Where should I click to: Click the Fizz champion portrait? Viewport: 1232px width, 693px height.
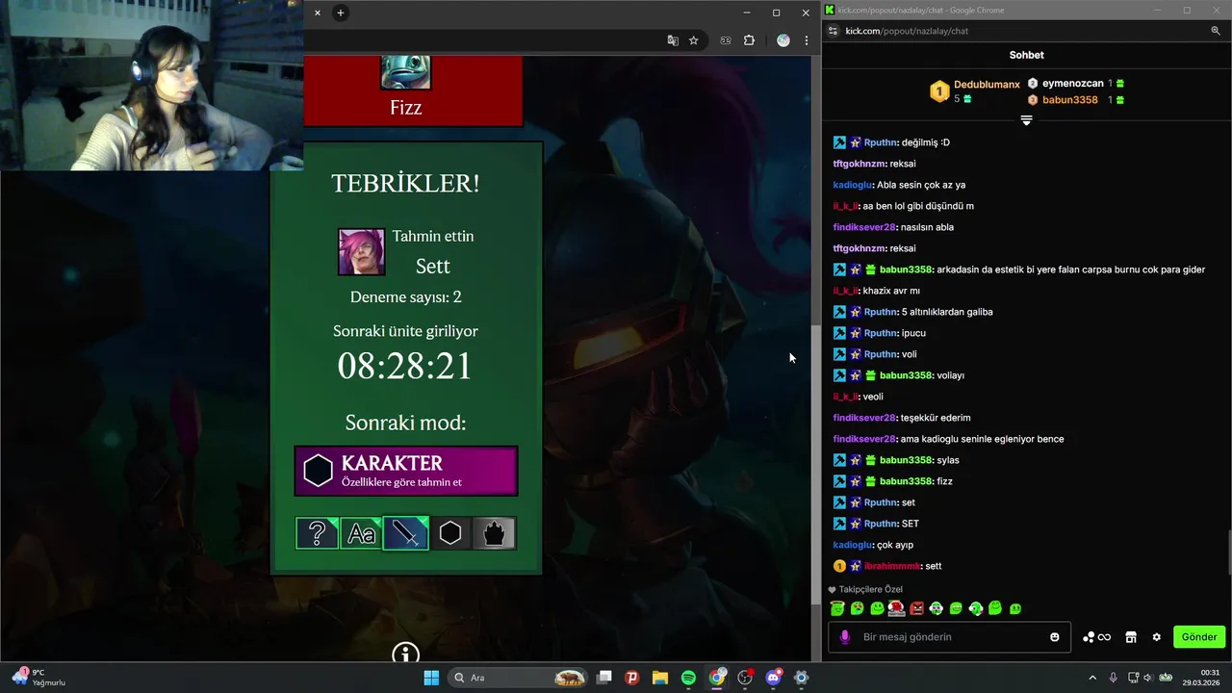406,72
